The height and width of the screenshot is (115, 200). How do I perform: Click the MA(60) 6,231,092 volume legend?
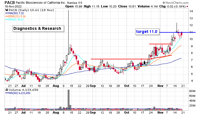coord(18,93)
